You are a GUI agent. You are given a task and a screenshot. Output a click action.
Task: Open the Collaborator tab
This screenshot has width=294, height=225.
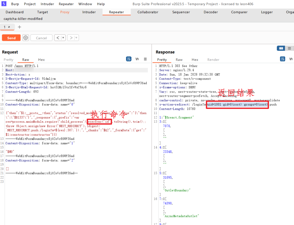[x=148, y=12]
